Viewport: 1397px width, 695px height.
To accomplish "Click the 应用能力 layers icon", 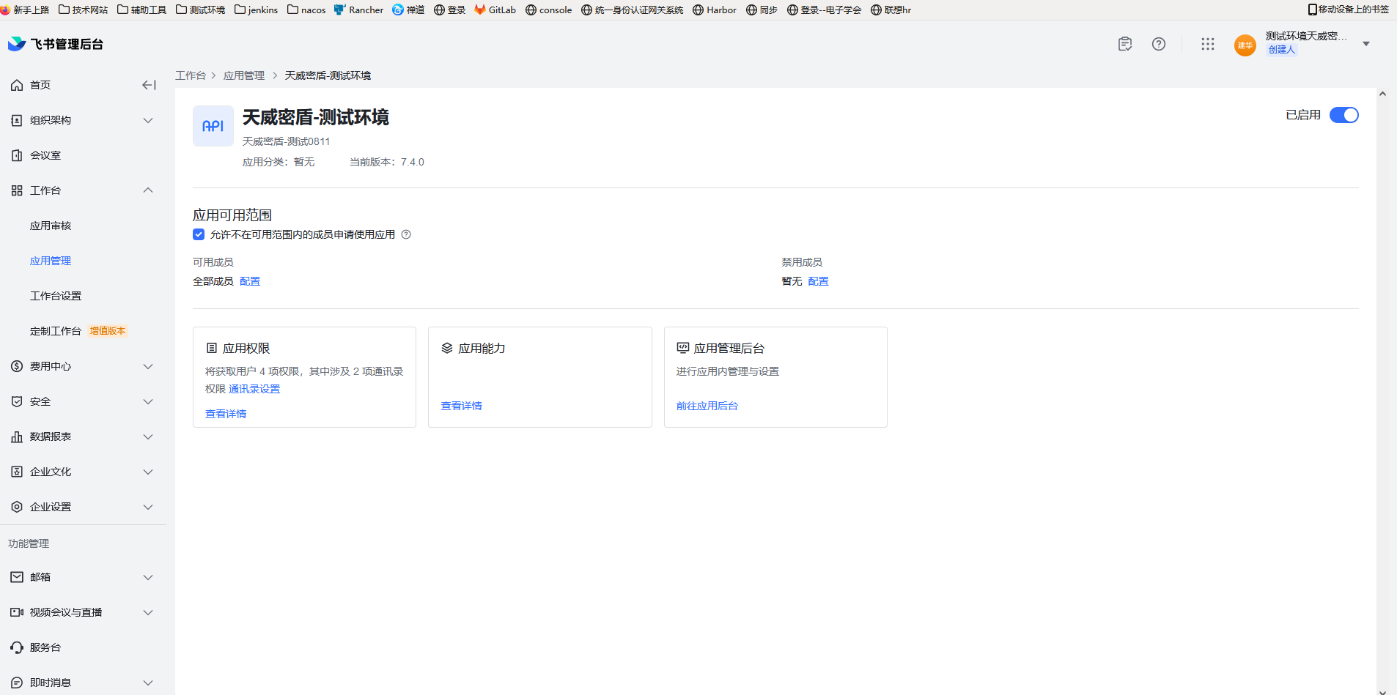I will tap(447, 348).
